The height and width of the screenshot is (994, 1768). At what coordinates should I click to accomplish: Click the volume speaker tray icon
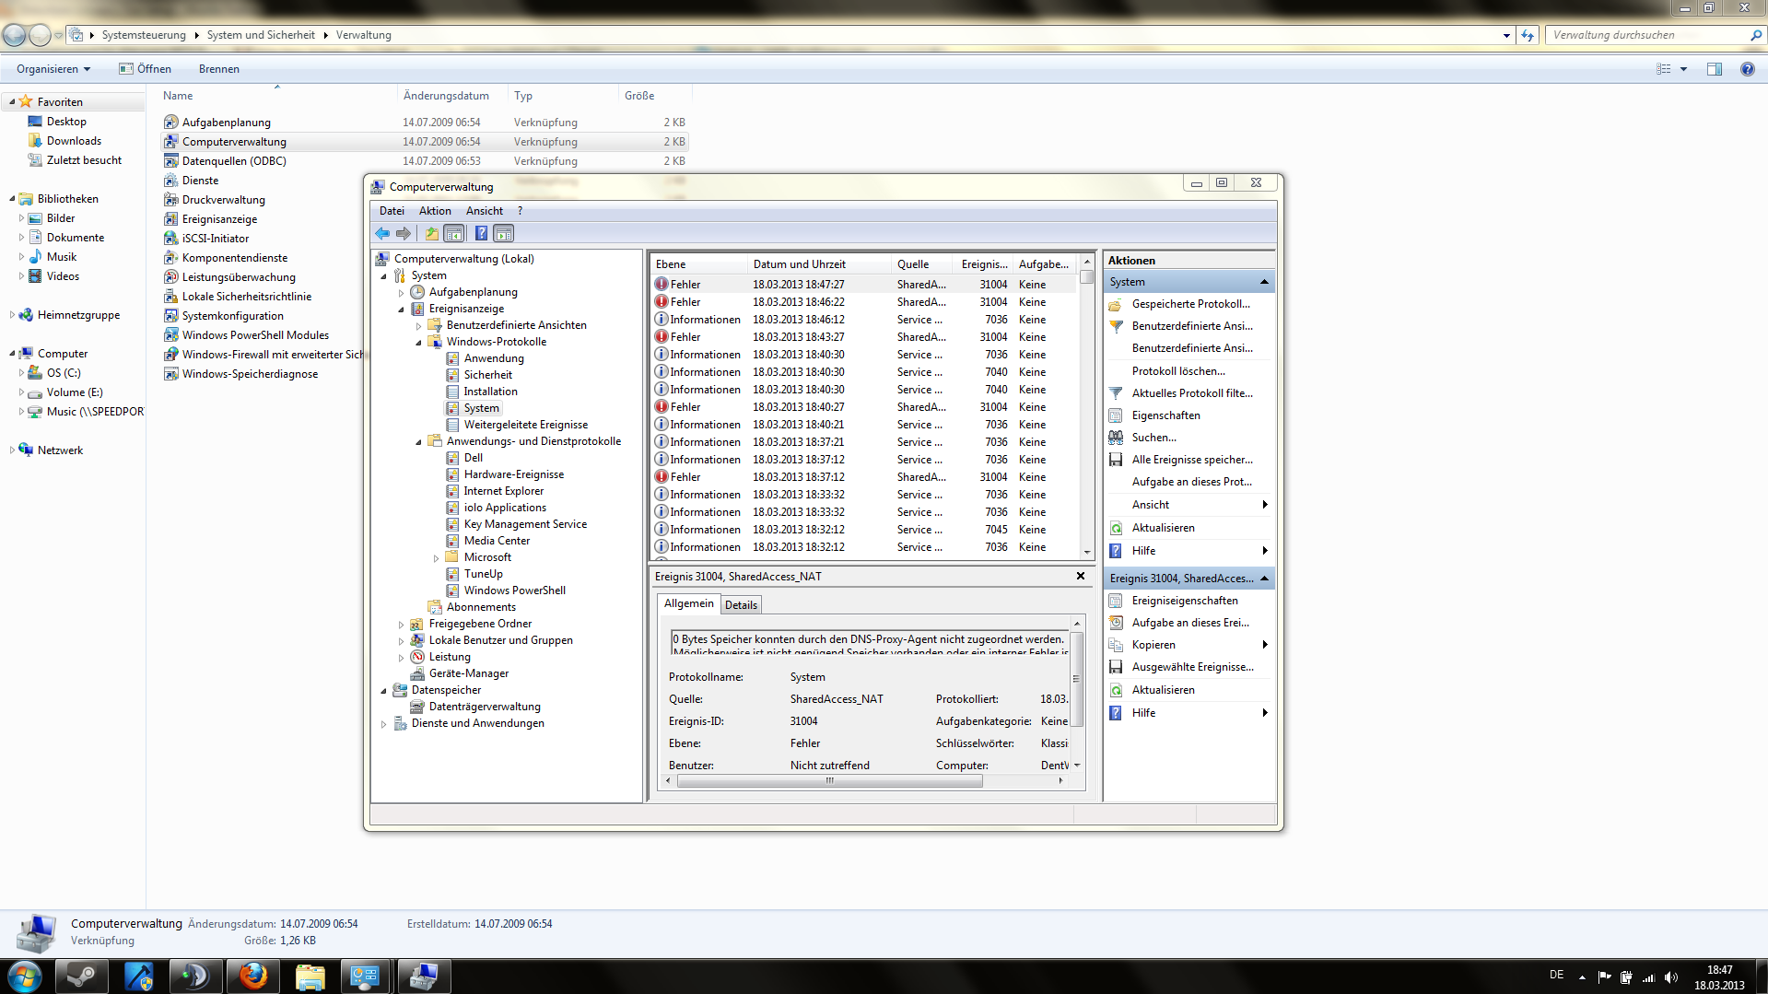pos(1670,977)
